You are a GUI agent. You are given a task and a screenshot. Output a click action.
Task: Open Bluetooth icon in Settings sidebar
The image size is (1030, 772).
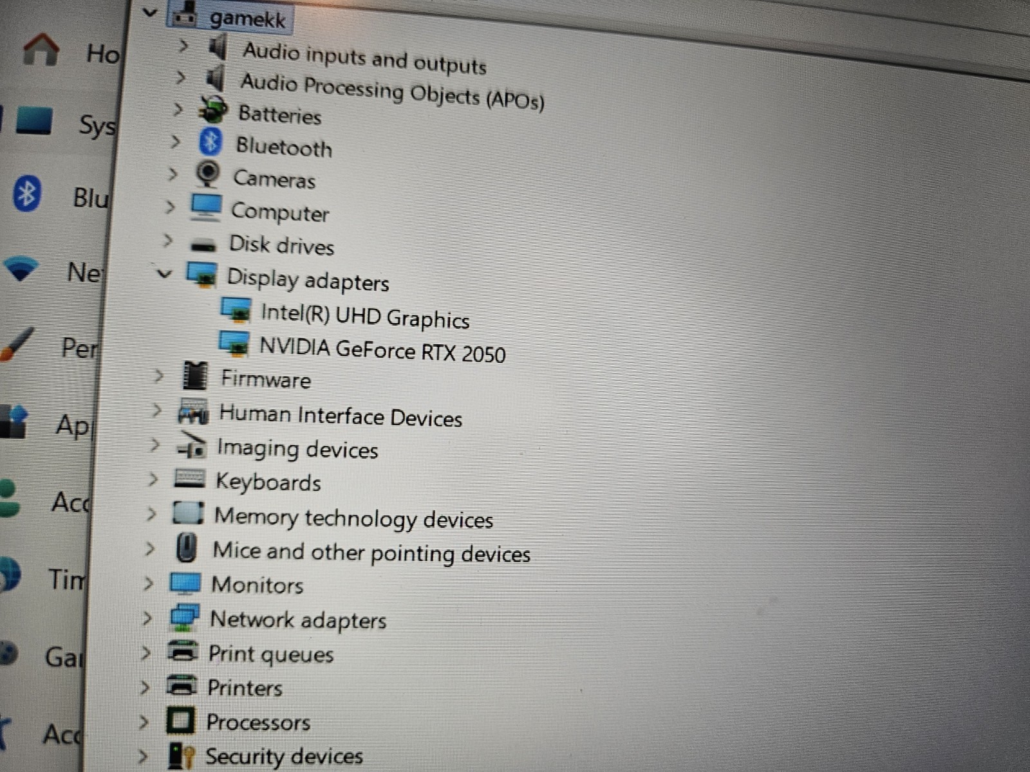coord(26,193)
